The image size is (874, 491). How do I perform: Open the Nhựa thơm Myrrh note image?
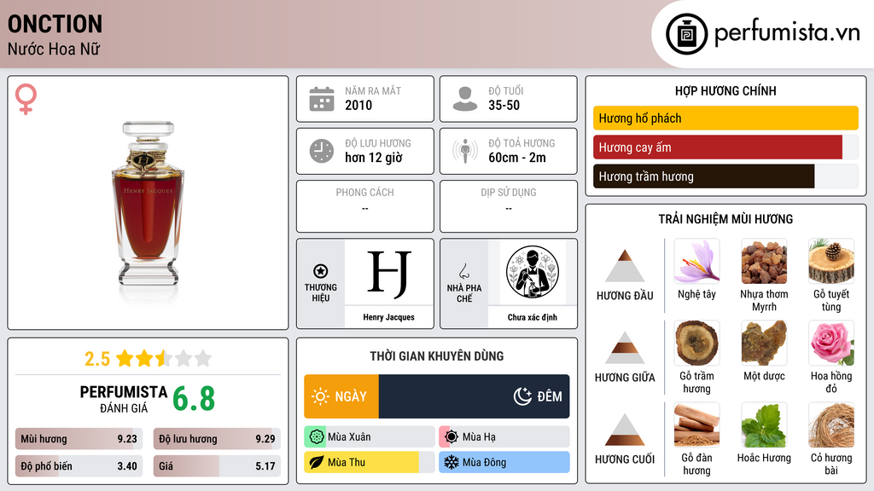point(764,261)
